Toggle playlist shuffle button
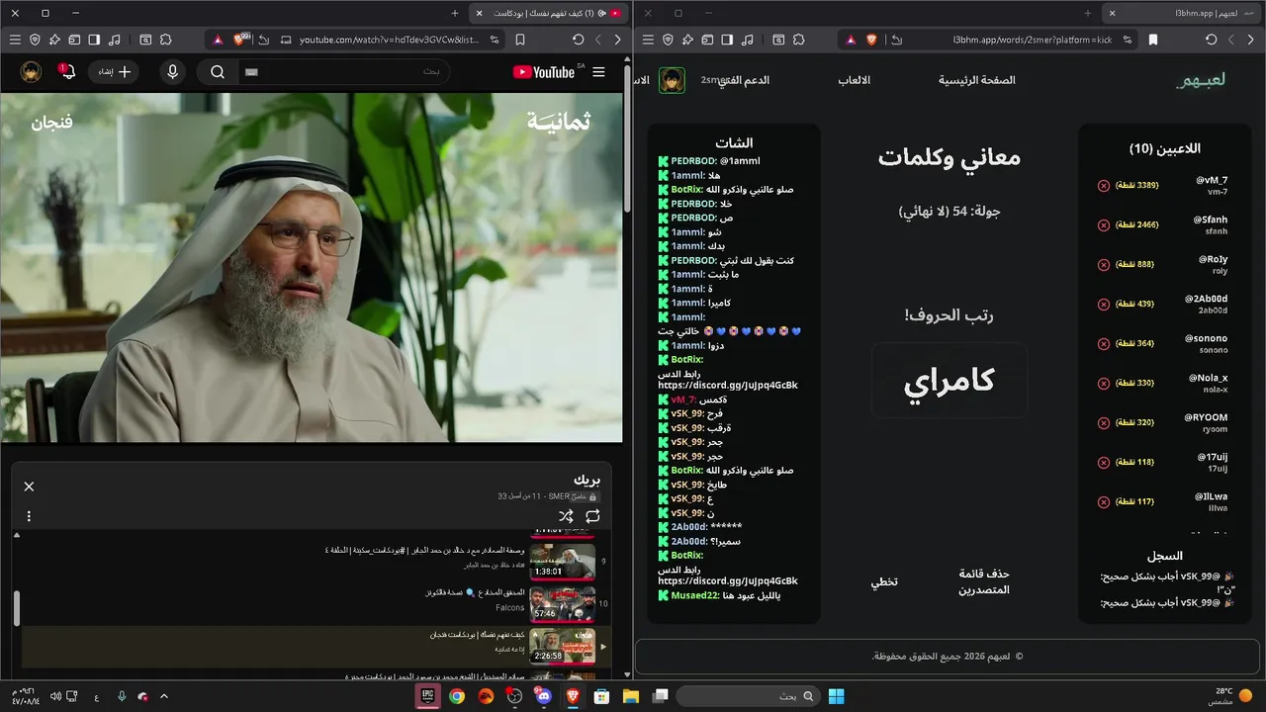This screenshot has width=1266, height=712. click(566, 516)
